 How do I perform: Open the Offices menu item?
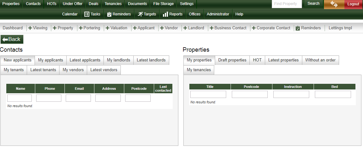[x=195, y=14]
